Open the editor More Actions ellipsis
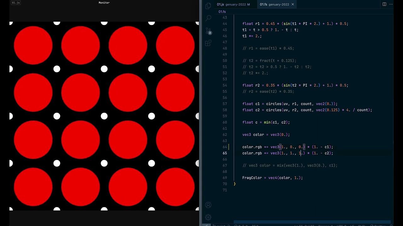 pos(391,4)
